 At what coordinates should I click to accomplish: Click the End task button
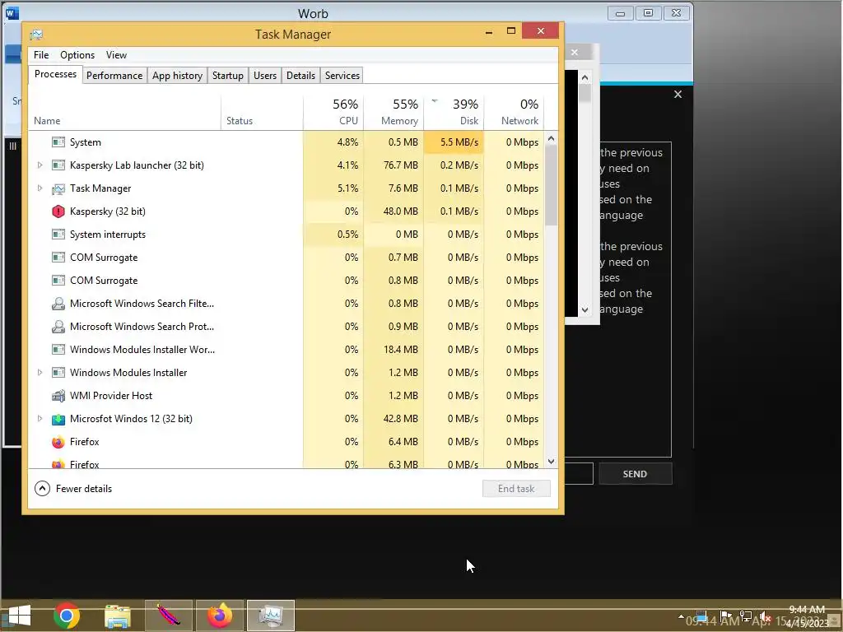tap(516, 489)
